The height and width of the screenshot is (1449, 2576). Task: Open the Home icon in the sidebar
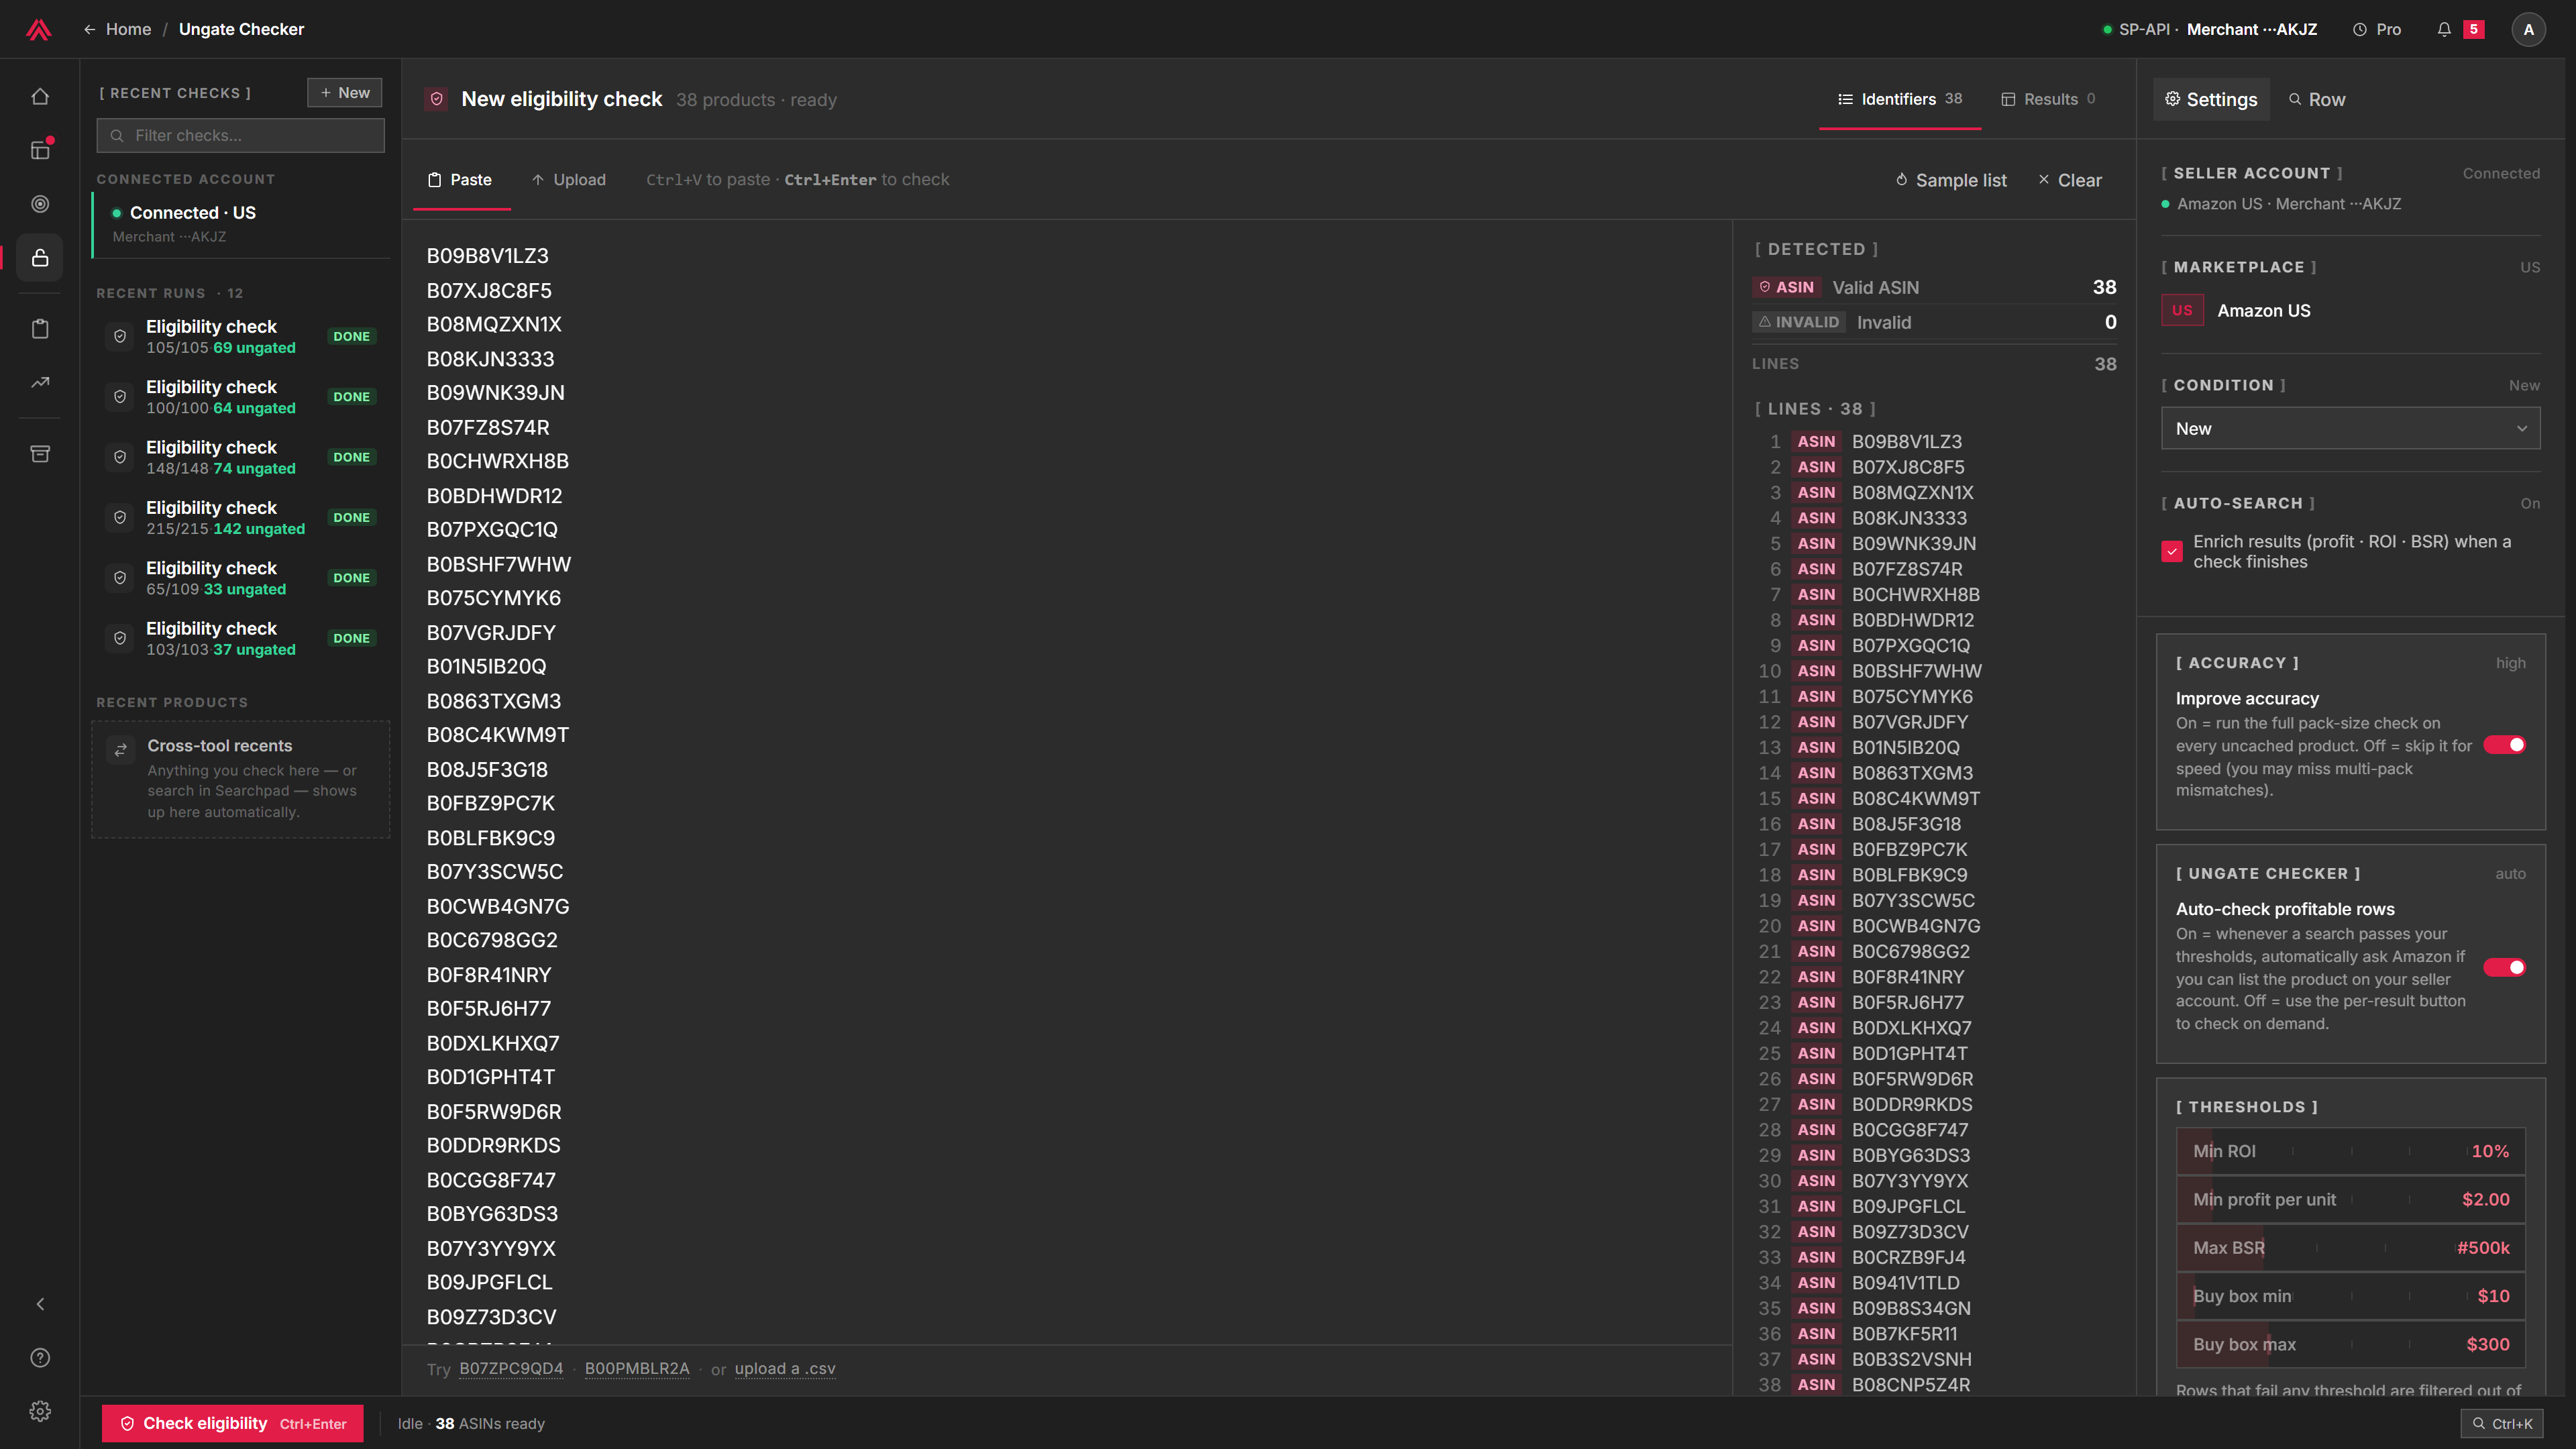[40, 97]
